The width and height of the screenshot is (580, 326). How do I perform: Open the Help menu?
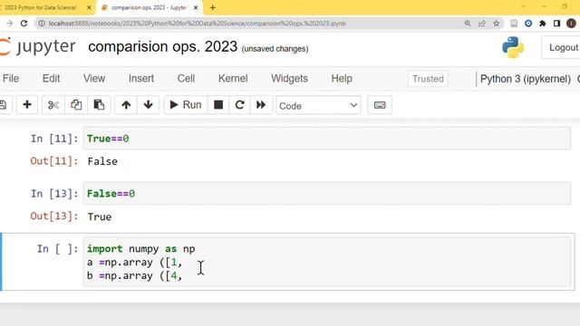[x=342, y=79]
